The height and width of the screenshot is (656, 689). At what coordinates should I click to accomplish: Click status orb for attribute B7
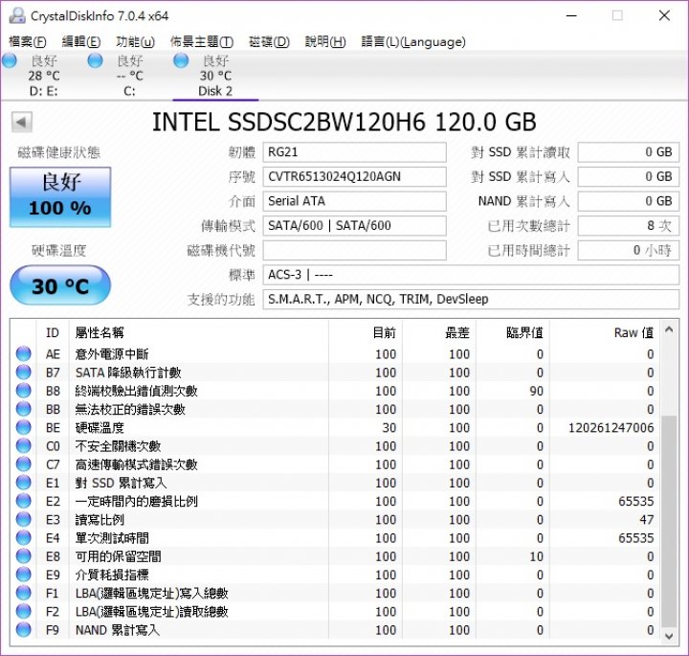(x=23, y=372)
